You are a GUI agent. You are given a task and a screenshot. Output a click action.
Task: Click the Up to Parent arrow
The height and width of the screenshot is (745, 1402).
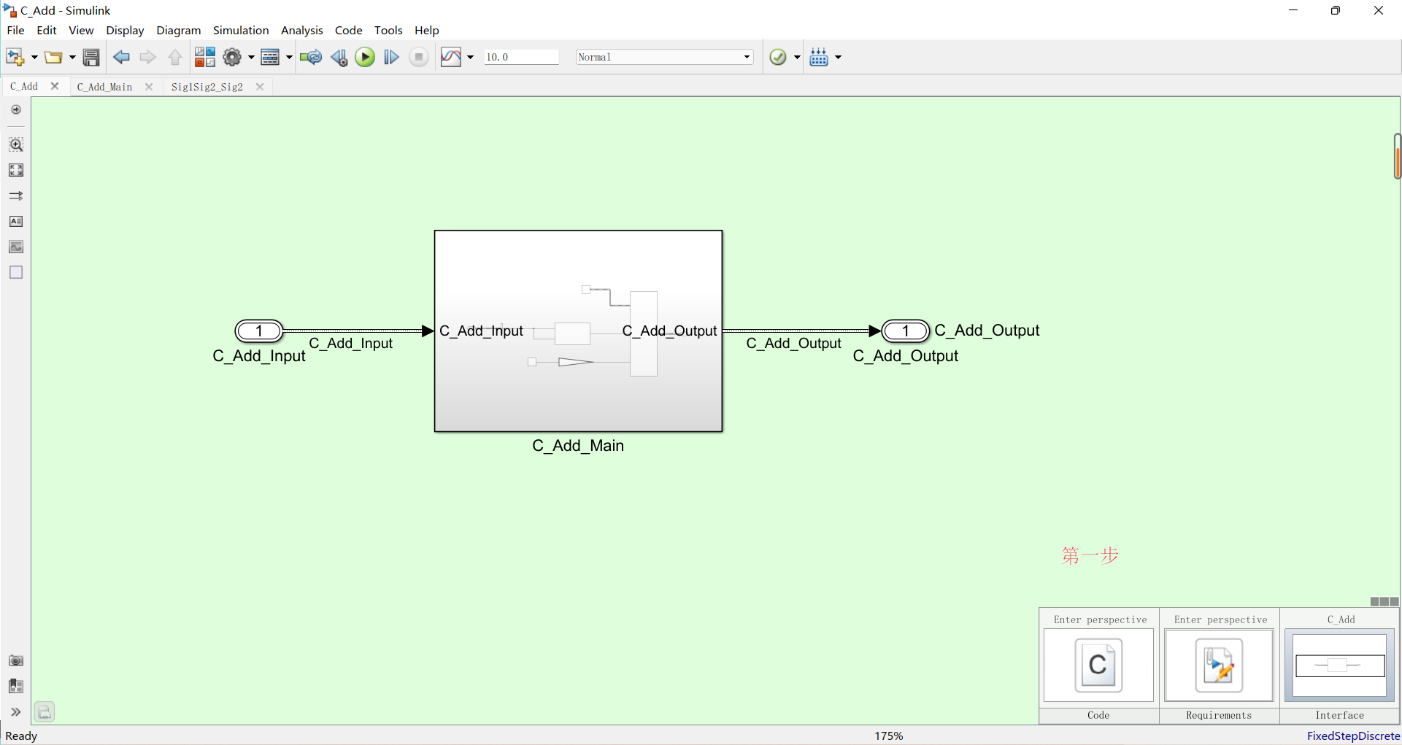(x=175, y=57)
